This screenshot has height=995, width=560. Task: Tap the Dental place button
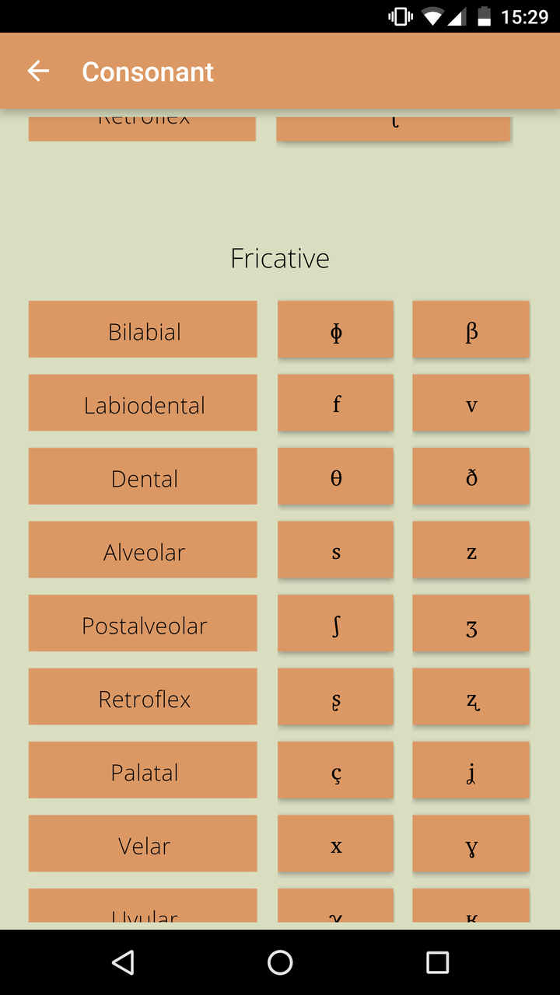143,477
